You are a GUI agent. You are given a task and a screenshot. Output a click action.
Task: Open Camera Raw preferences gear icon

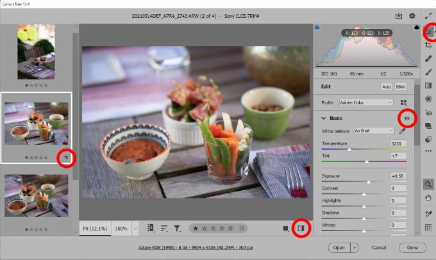click(x=412, y=16)
